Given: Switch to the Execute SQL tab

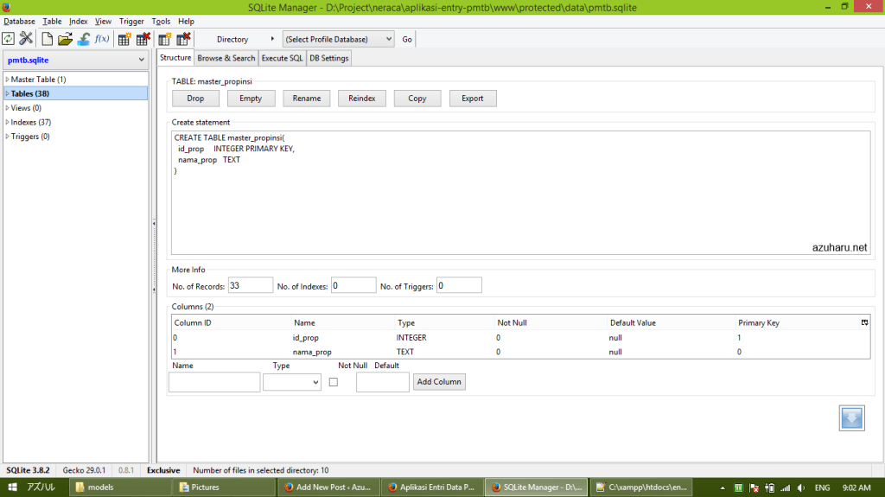Looking at the screenshot, I should tap(283, 58).
